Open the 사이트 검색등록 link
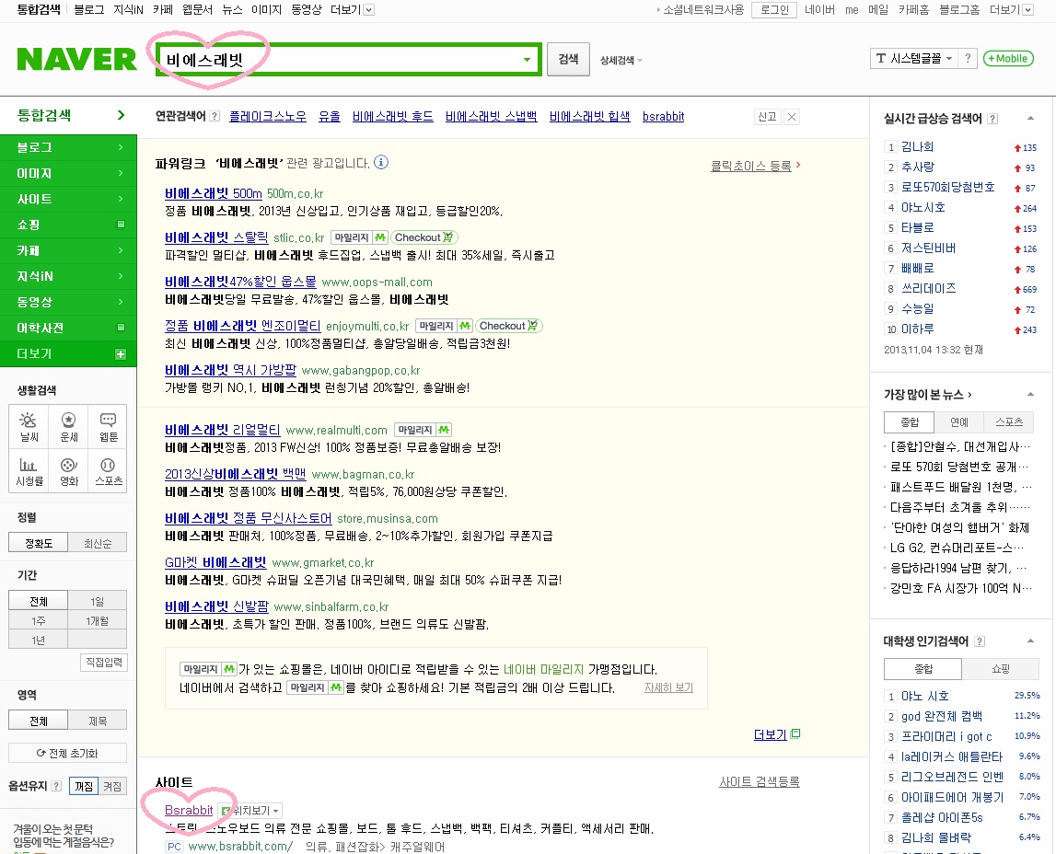The height and width of the screenshot is (854, 1056). (x=759, y=781)
